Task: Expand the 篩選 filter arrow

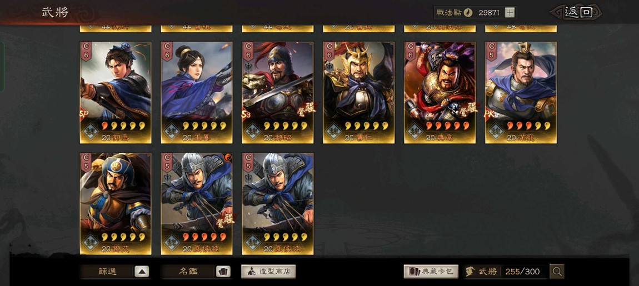Action: [141, 272]
